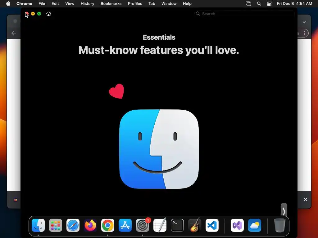Open the Trash in the Dock
This screenshot has height=238, width=318.
pyautogui.click(x=280, y=225)
